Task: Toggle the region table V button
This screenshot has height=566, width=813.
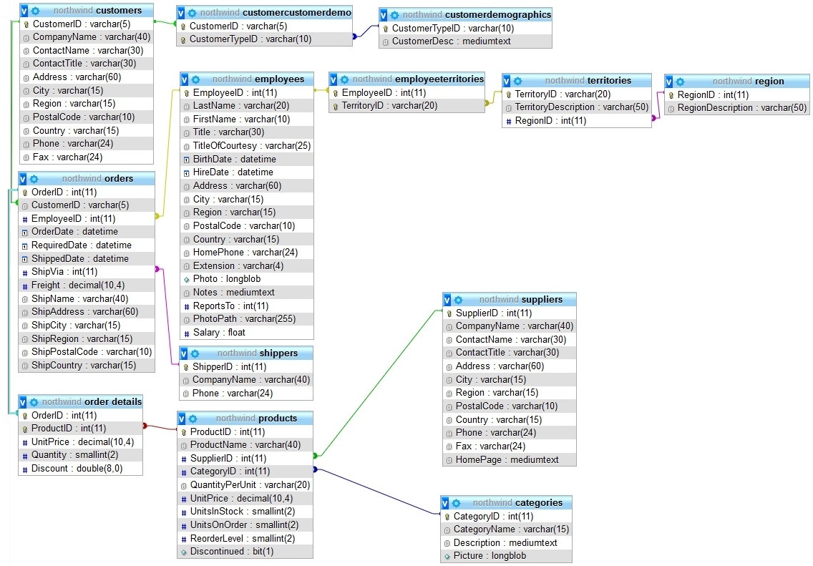Action: point(669,82)
